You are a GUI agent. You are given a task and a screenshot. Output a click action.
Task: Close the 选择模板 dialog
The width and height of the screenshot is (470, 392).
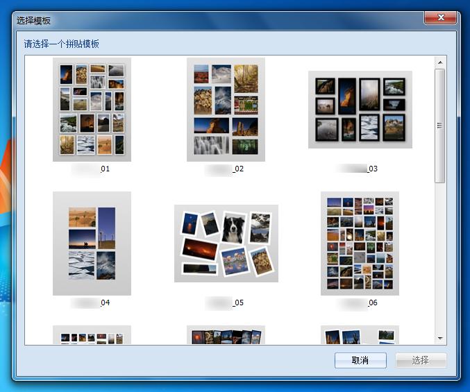pyautogui.click(x=440, y=17)
